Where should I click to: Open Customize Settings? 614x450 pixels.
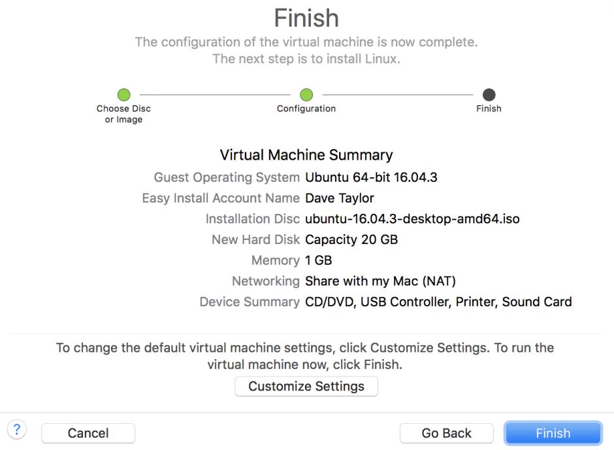(306, 386)
